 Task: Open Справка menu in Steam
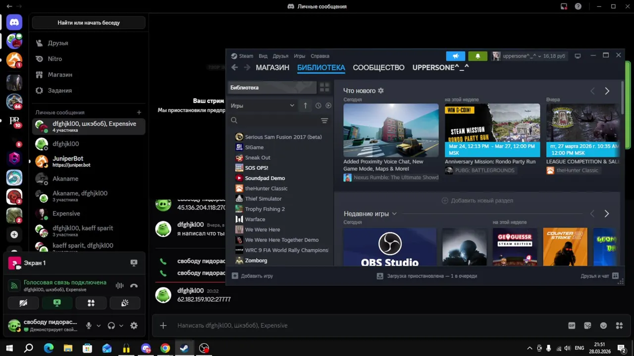coord(319,56)
